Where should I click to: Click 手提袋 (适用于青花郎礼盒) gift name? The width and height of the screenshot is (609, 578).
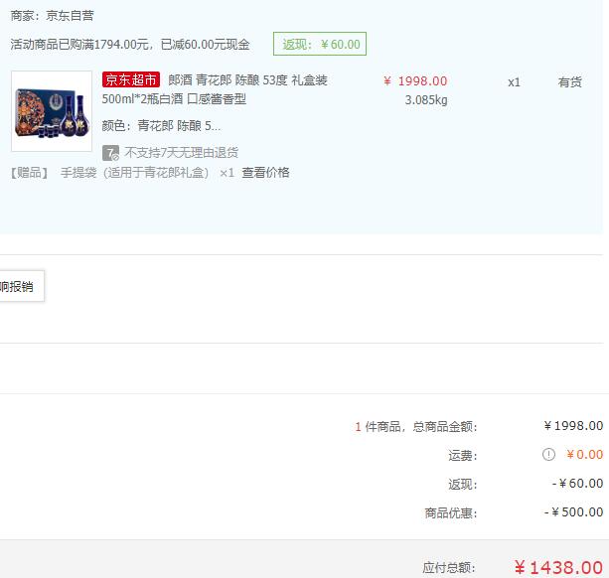click(x=134, y=173)
